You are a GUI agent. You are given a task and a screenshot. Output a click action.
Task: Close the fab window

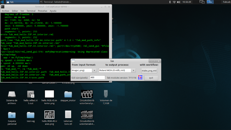[x=159, y=61]
